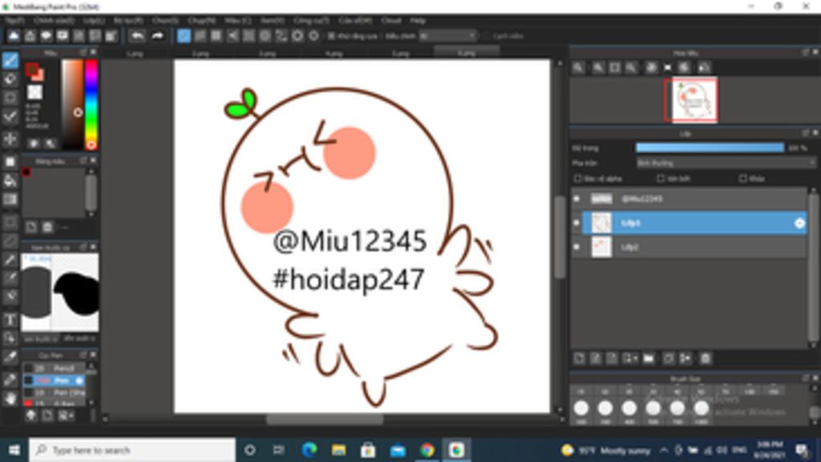Select the Hand tool
821x462 pixels.
(10, 398)
